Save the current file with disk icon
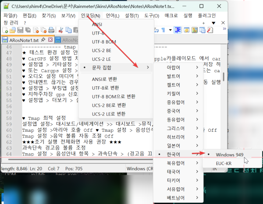Image resolution: width=263 pixels, height=204 pixels. click(x=20, y=30)
